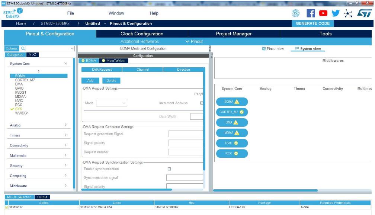Image resolution: width=375 pixels, height=215 pixels.
Task: Click the RCC green check icon
Action: click(x=236, y=153)
